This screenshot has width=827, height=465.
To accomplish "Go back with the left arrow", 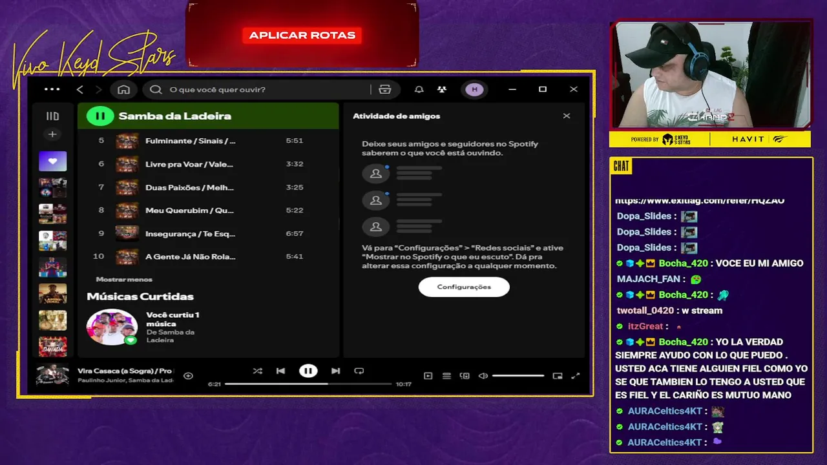I will click(x=80, y=89).
